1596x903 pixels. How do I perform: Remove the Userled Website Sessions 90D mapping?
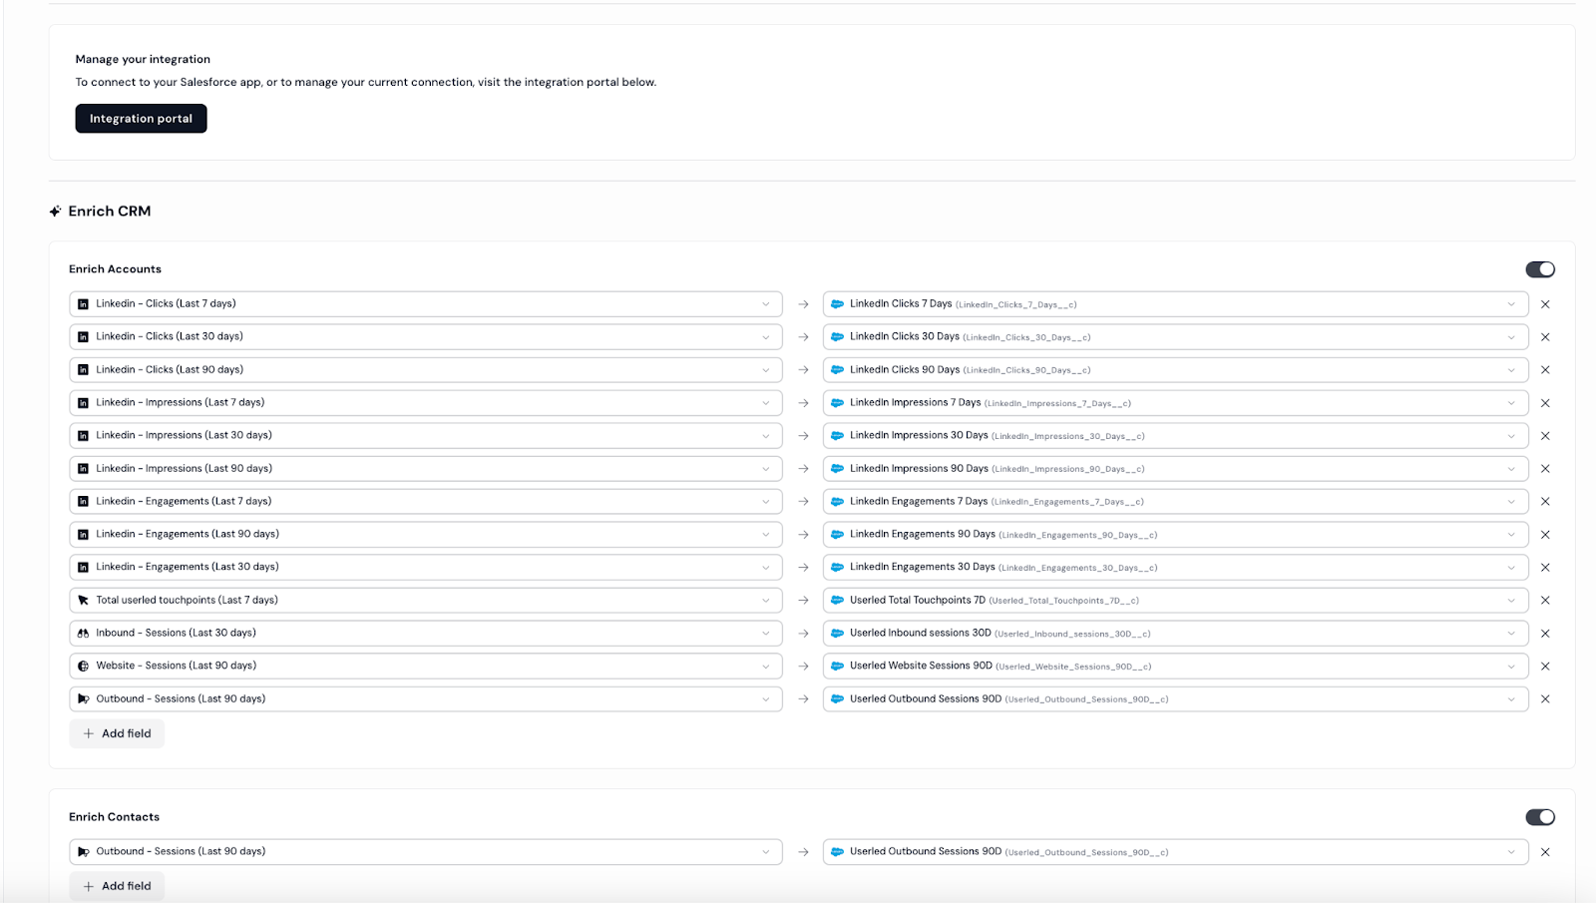pos(1545,667)
